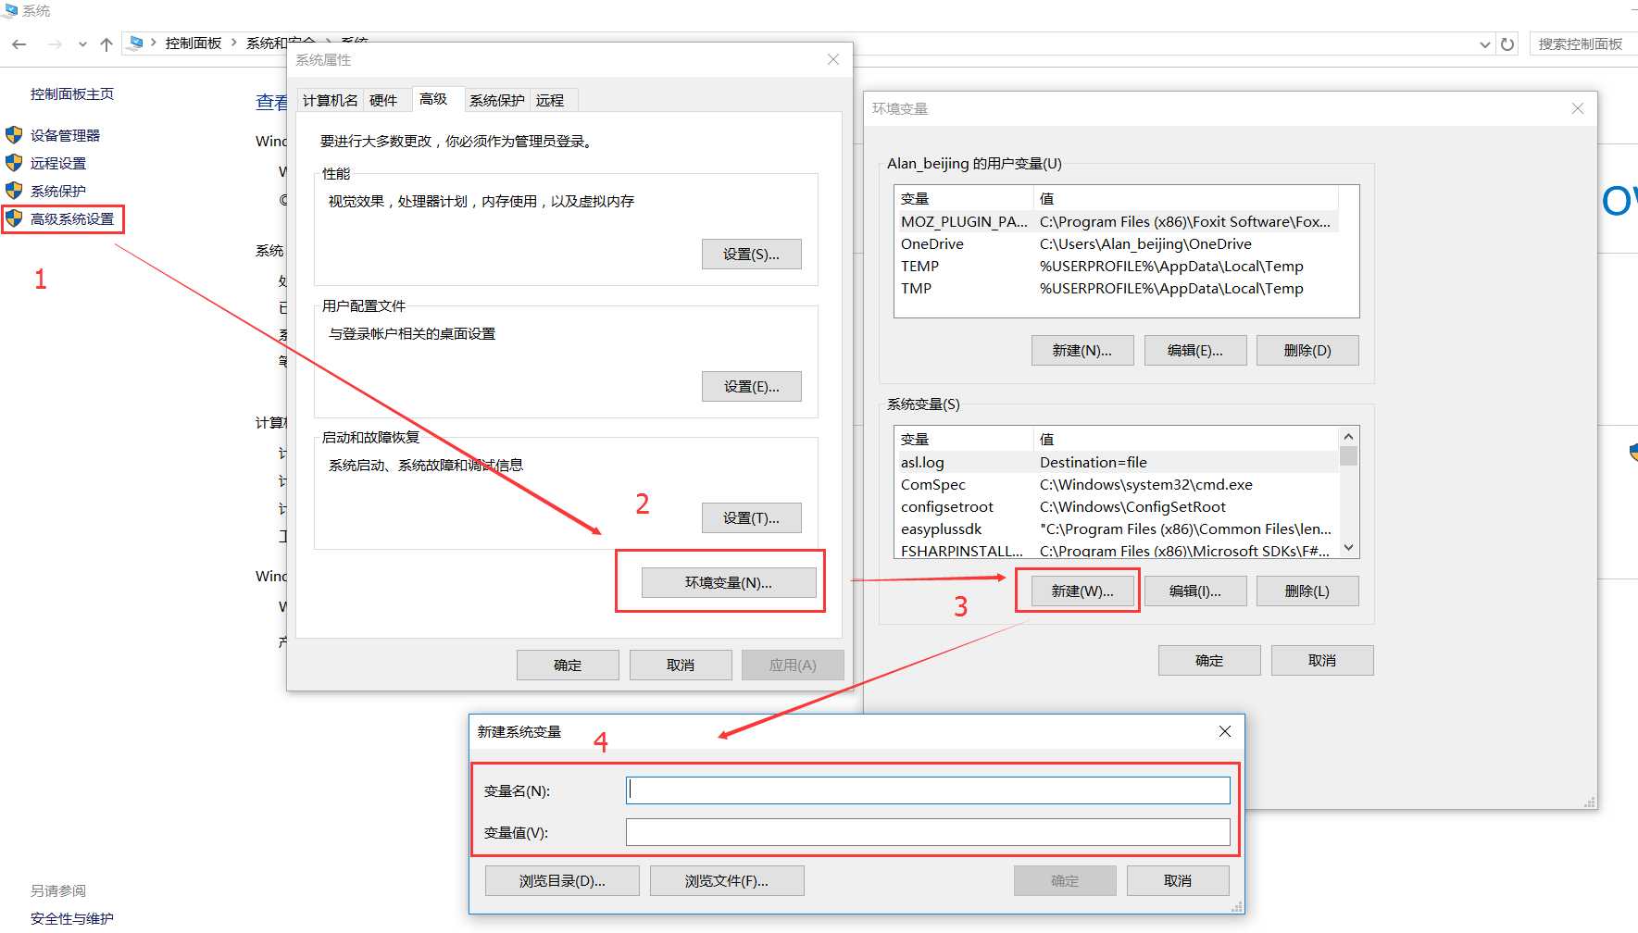
Task: Click 取消 in 系统属性 dialog
Action: coord(681,665)
